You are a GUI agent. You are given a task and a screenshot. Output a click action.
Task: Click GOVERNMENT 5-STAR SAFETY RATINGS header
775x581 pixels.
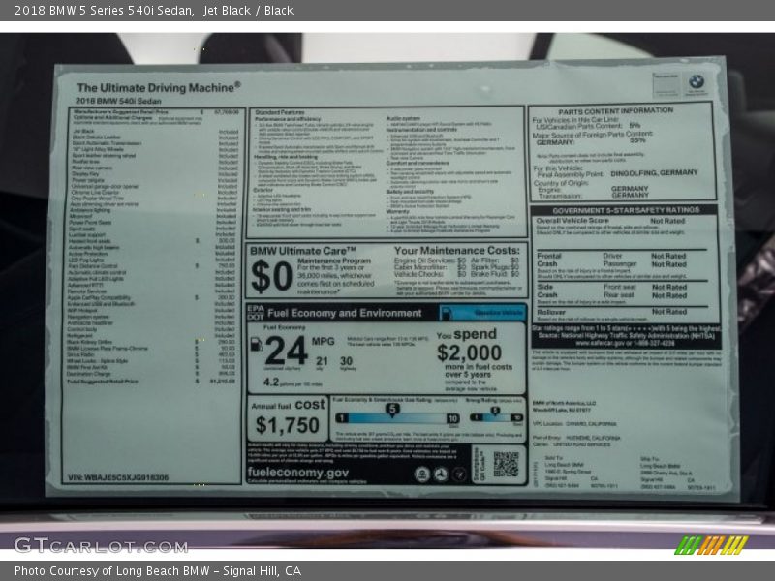pos(626,210)
